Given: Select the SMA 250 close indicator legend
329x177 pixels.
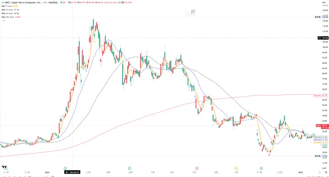Looking at the screenshot, I should 11,17.
